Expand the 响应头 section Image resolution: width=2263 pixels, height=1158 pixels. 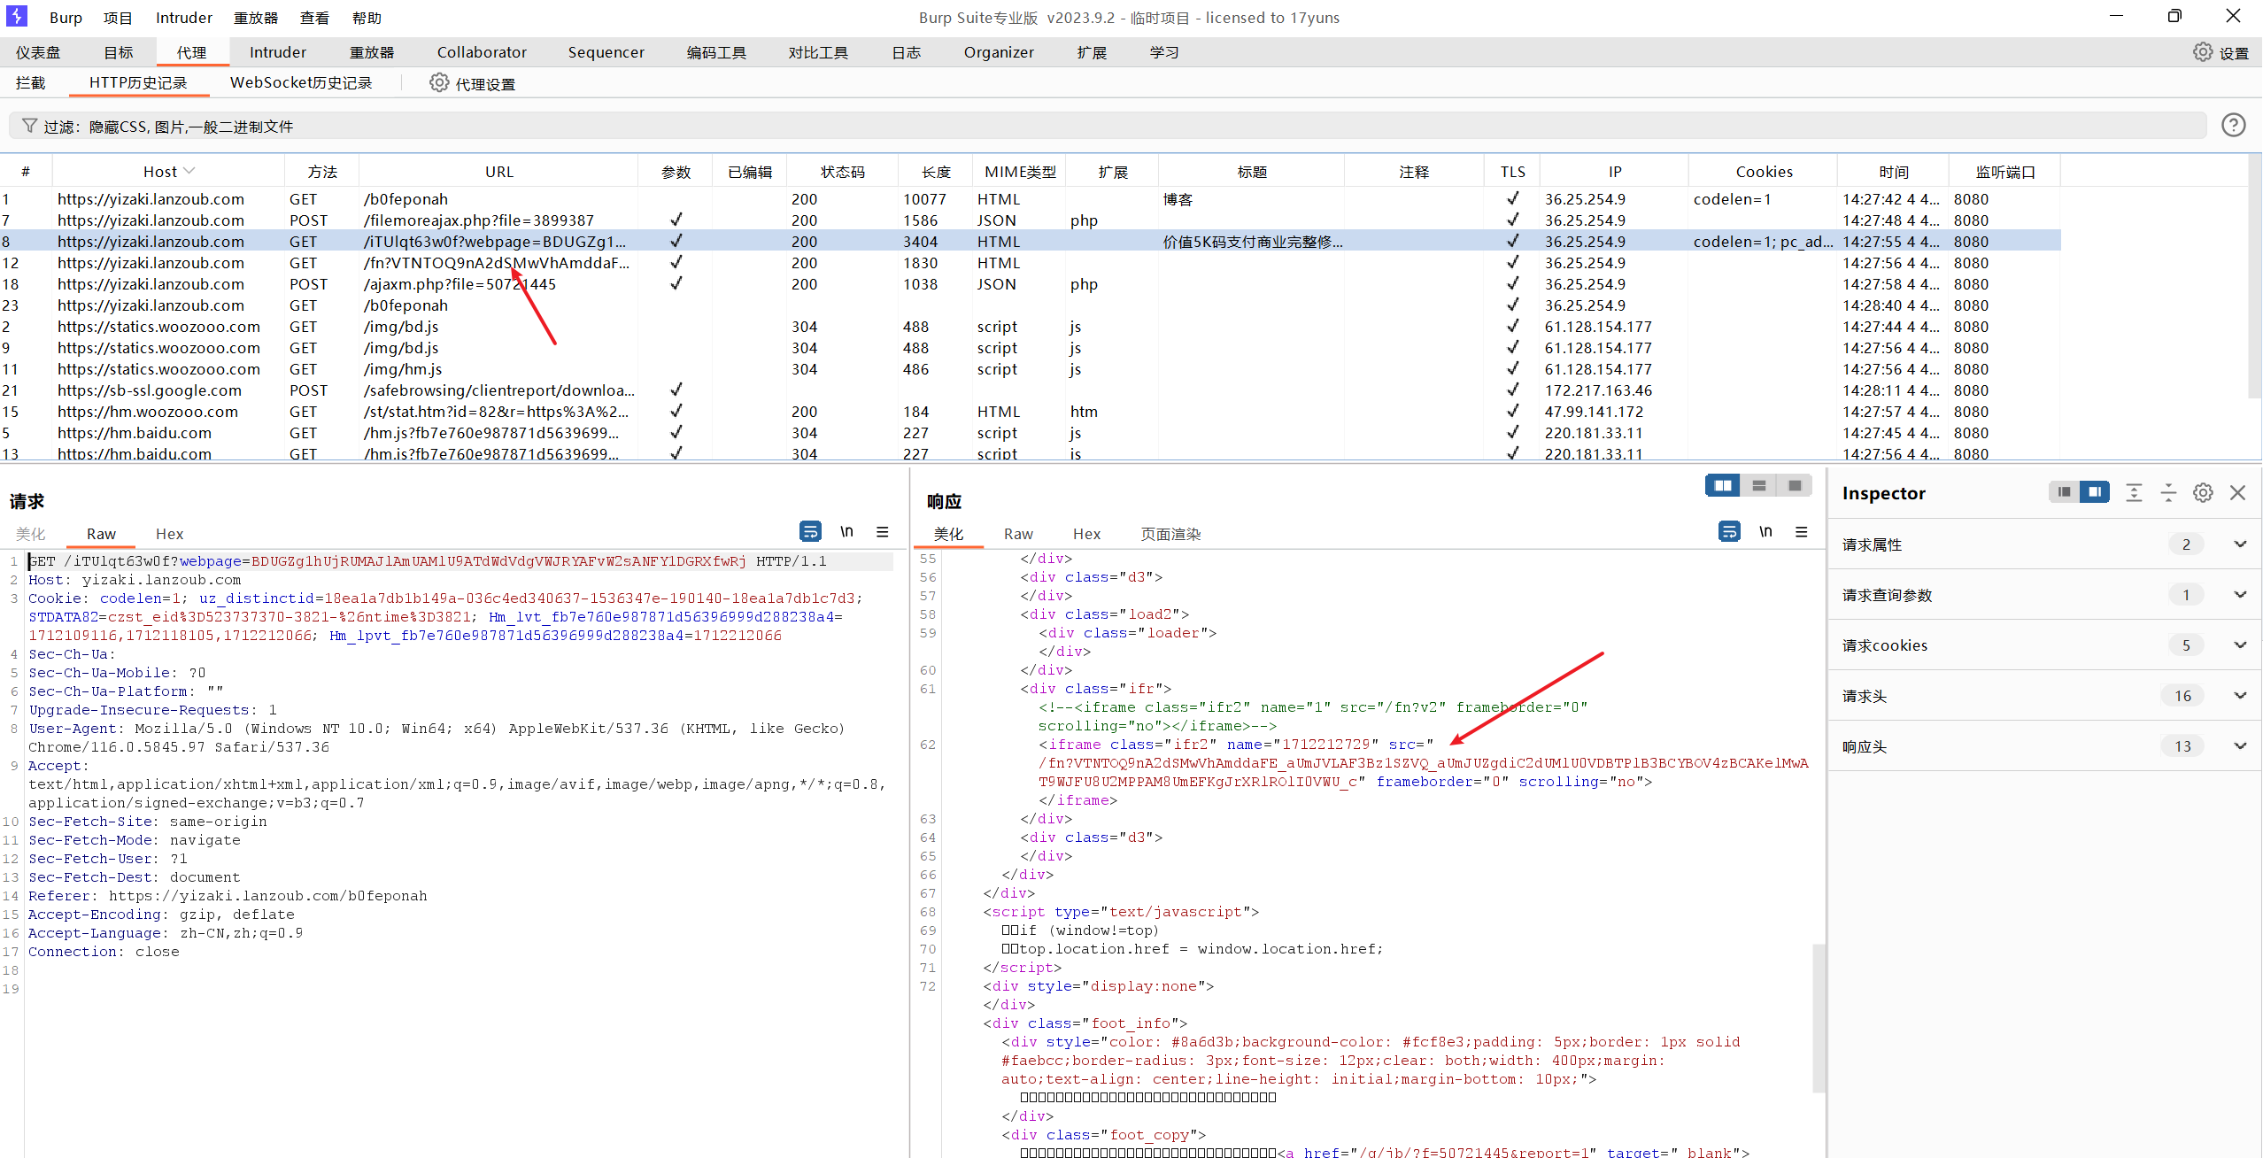pyautogui.click(x=2240, y=746)
